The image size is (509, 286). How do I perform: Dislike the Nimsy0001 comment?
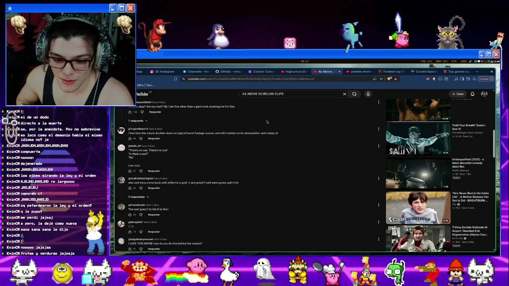pos(141,232)
